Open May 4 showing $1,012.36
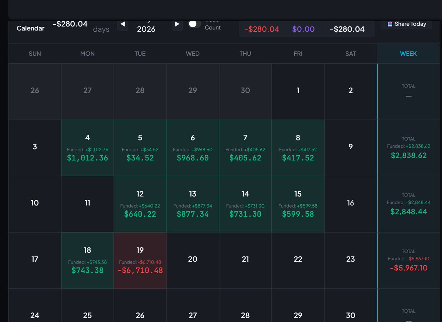The height and width of the screenshot is (322, 442). click(x=87, y=148)
